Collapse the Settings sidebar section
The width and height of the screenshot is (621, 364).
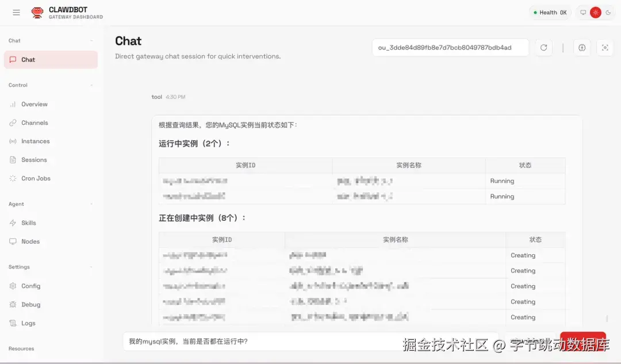click(91, 267)
